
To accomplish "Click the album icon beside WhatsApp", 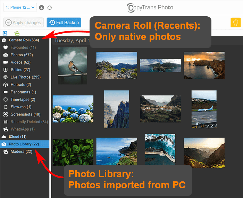I will pos(6,129).
